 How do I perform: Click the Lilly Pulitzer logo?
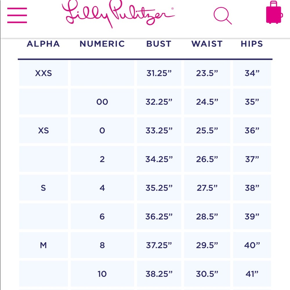click(118, 14)
